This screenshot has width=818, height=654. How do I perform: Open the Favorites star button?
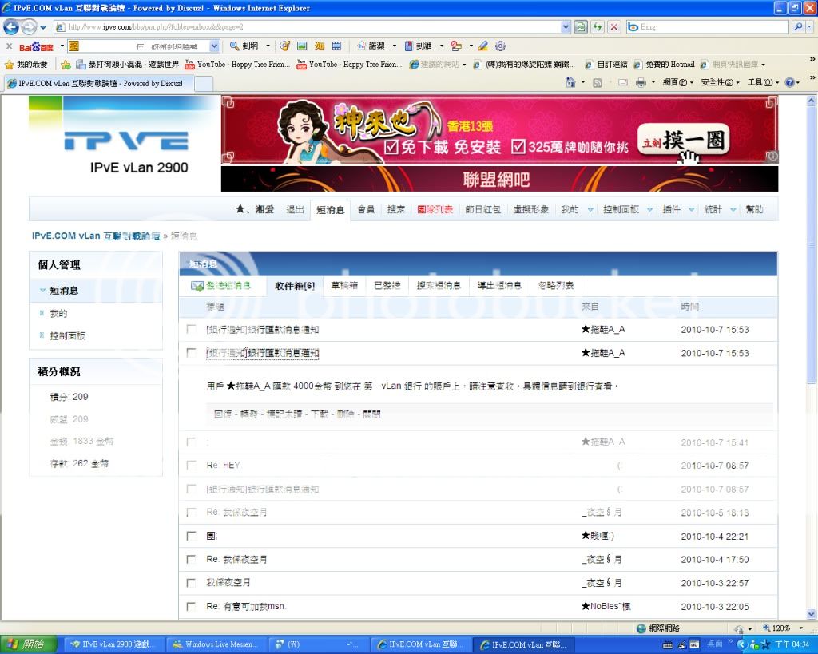click(x=10, y=65)
